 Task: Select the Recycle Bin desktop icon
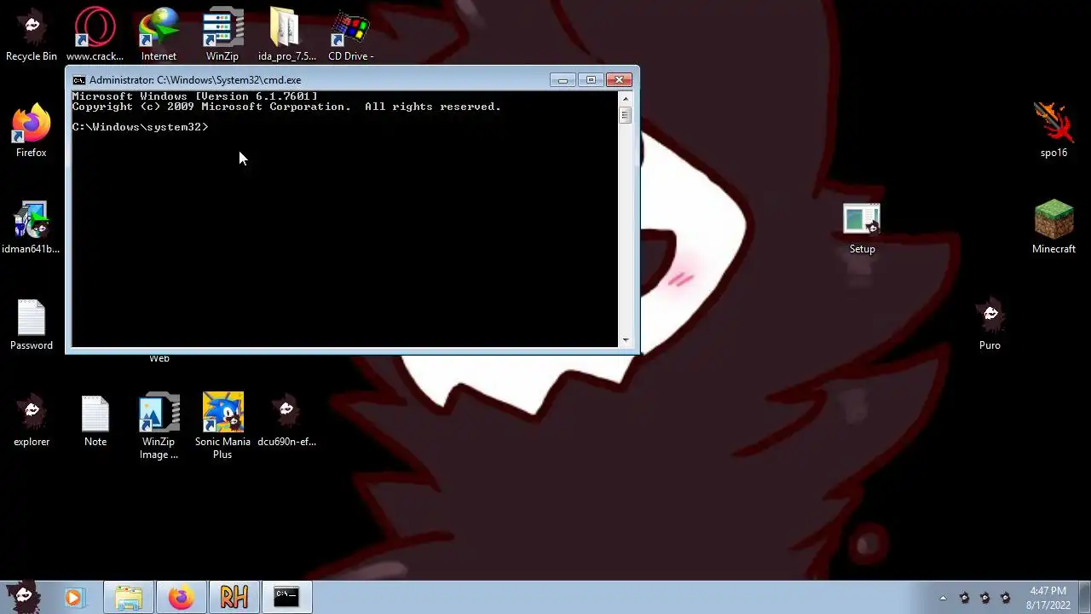[x=32, y=34]
